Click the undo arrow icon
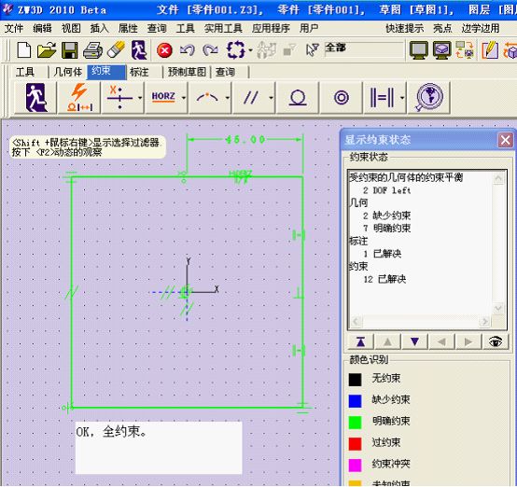The height and width of the screenshot is (487, 517). [188, 50]
